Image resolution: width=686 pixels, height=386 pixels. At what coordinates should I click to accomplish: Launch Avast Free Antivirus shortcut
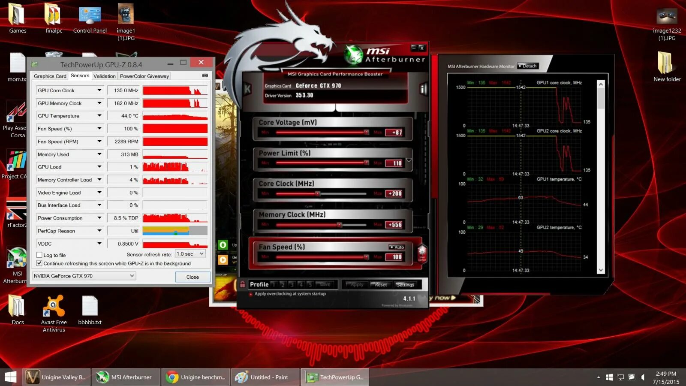pyautogui.click(x=54, y=314)
